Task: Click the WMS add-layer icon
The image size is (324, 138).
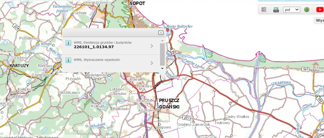Action: (276, 10)
